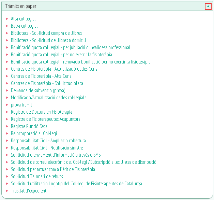Click the prova tramit link
This screenshot has height=200, width=214.
tap(21, 105)
